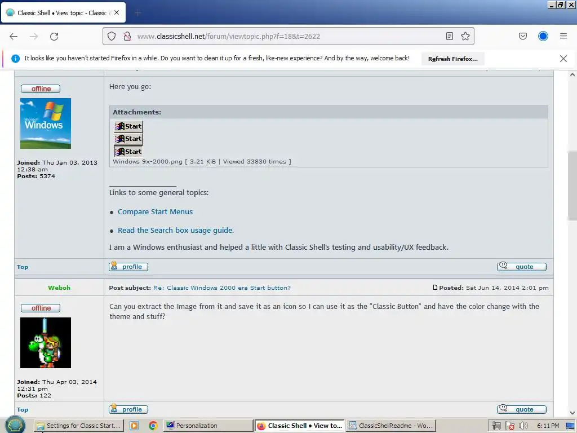Open the media player taskbar icon
Viewport: 577px width, 433px height.
[134, 426]
